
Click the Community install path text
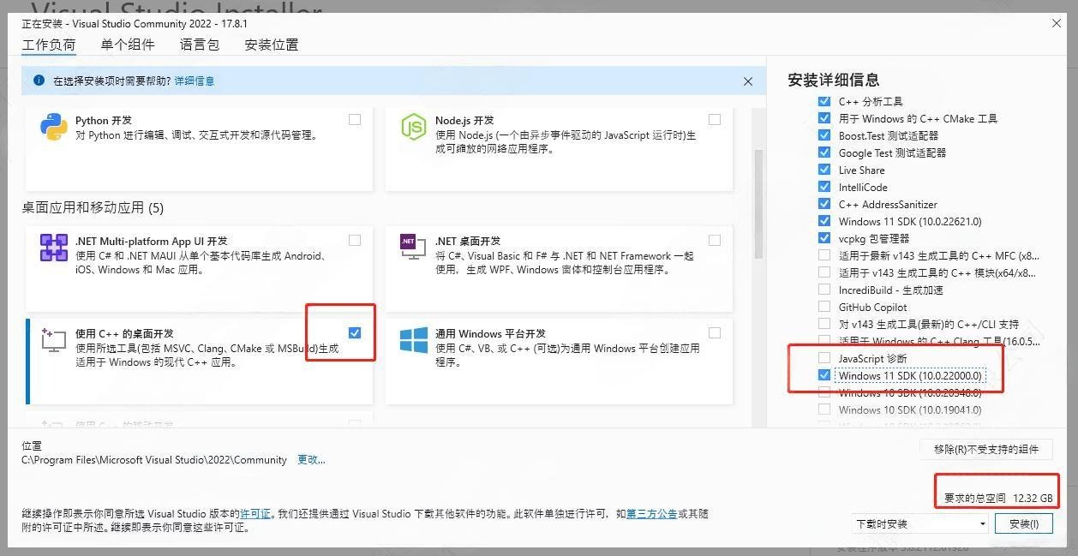click(154, 460)
